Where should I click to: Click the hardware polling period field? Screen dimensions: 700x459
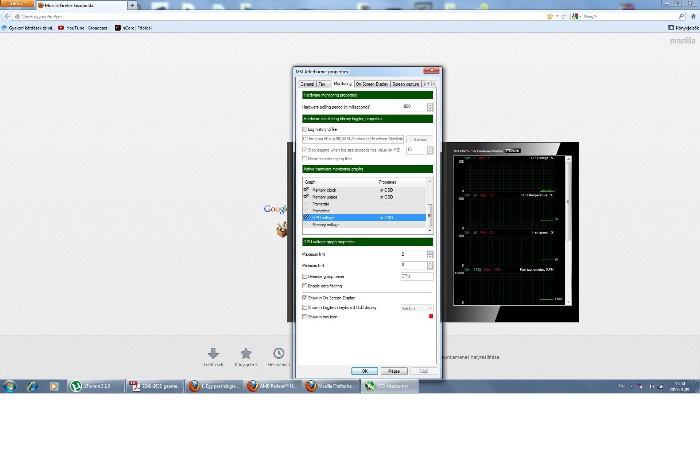[414, 107]
